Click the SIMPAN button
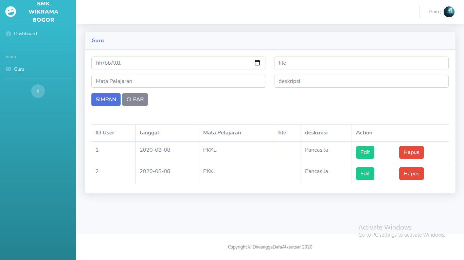Viewport: 464px width, 260px height. coord(106,100)
